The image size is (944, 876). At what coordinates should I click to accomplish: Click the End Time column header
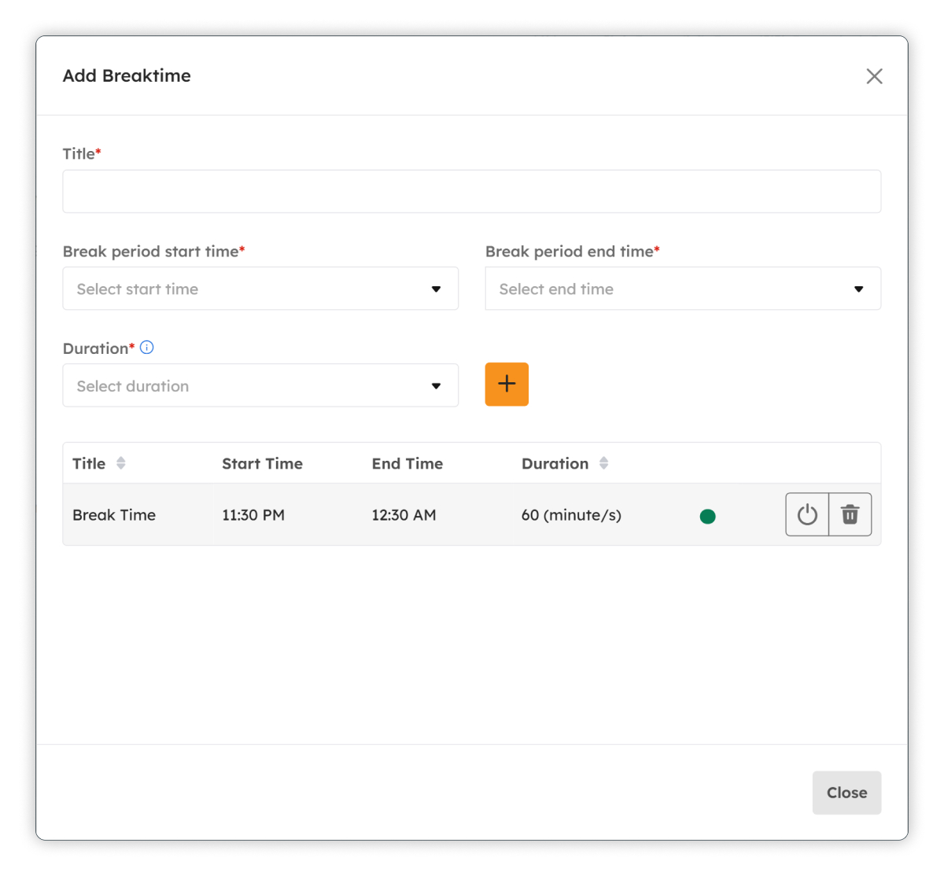[407, 464]
